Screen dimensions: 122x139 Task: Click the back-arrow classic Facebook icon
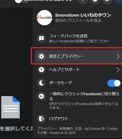(x=41, y=96)
